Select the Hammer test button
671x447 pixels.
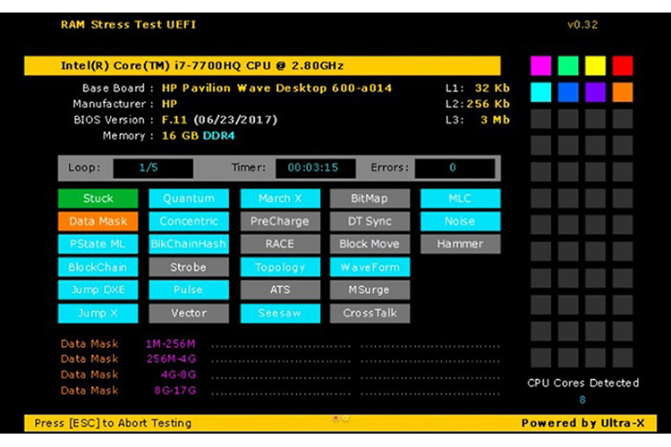pyautogui.click(x=460, y=244)
